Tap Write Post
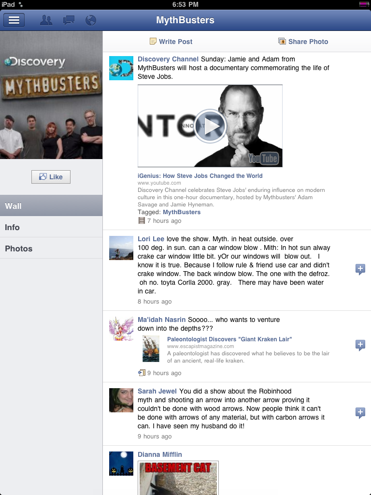371x495 pixels. [171, 42]
